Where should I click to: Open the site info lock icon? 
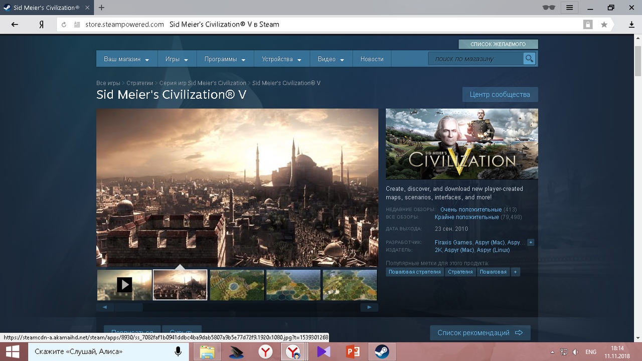(x=587, y=24)
